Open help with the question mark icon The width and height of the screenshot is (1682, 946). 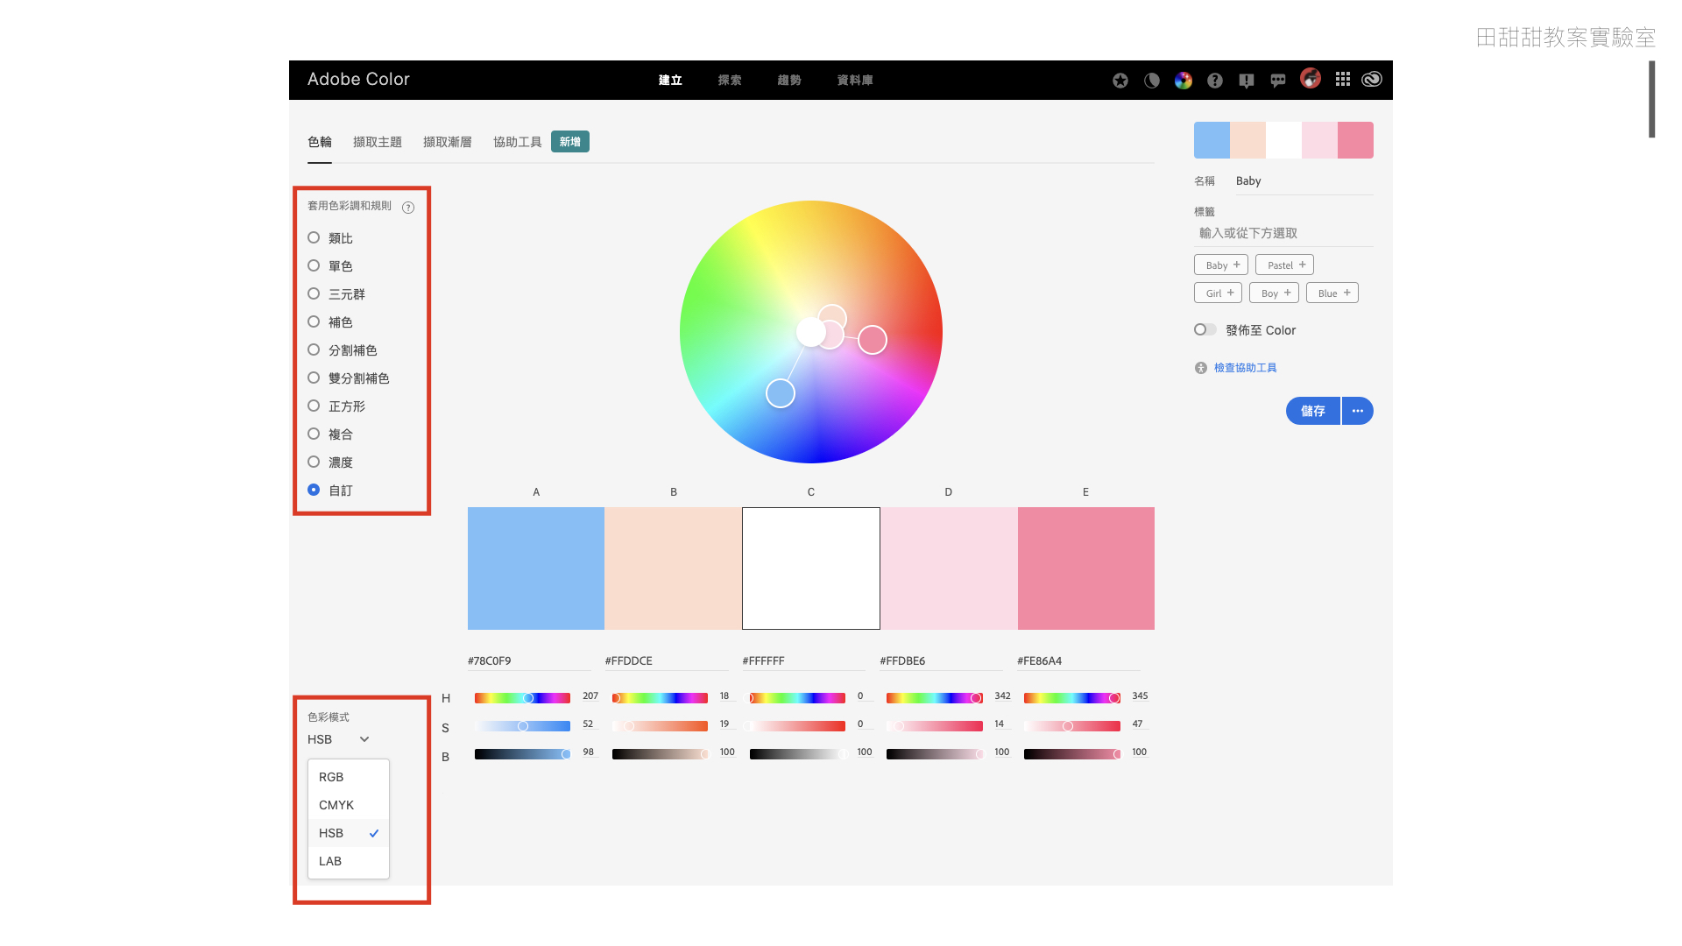(x=1214, y=81)
